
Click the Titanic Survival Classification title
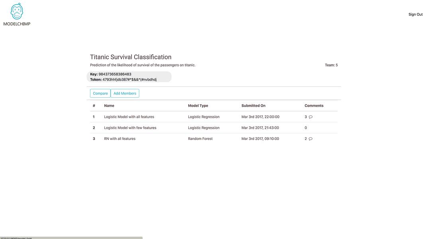click(x=131, y=57)
